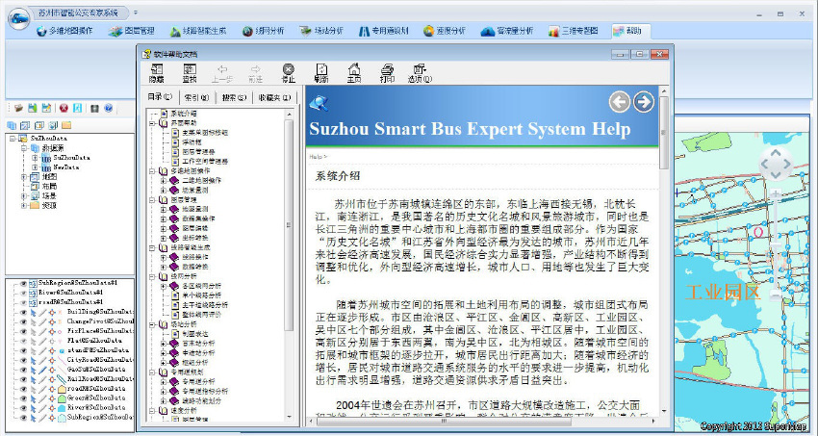The width and height of the screenshot is (818, 436).
Task: Click the round back arrow in help banner
Action: 619,102
